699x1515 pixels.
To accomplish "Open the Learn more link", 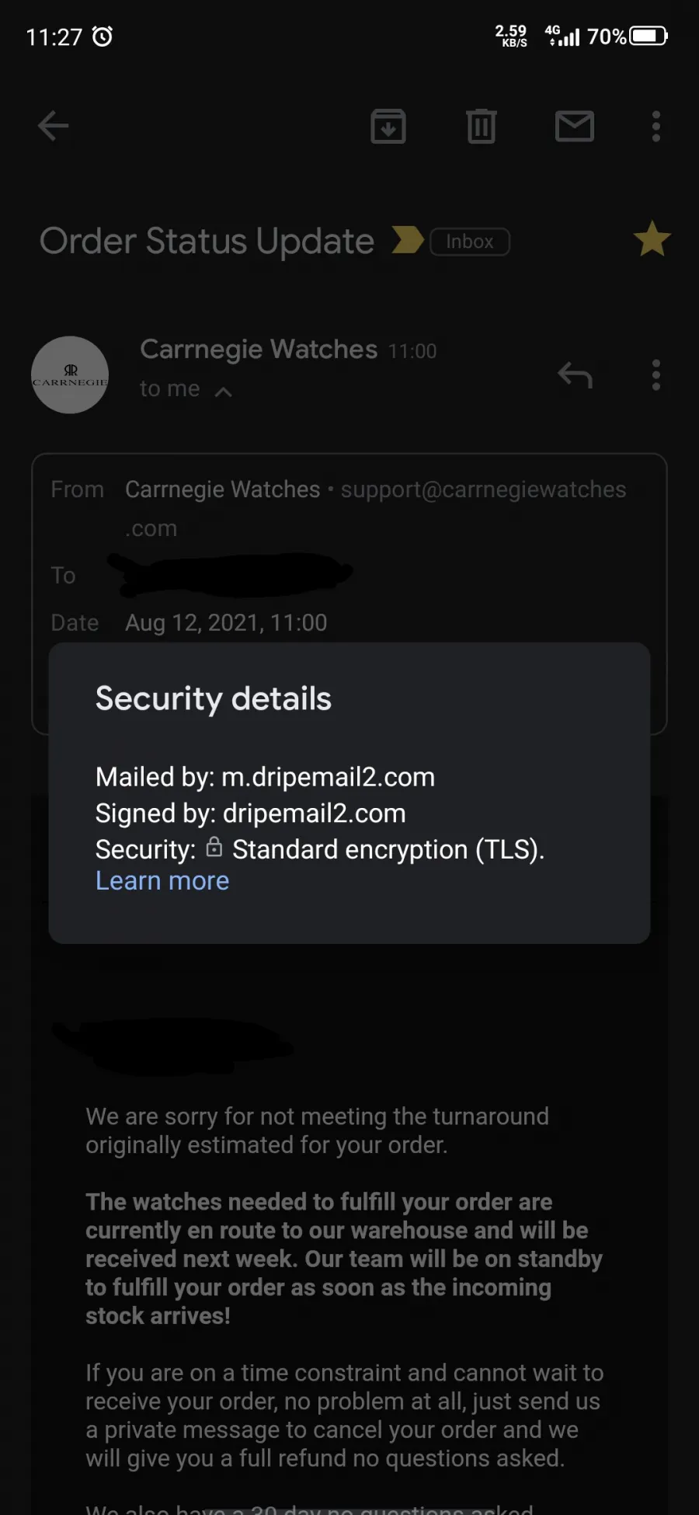I will tap(162, 881).
